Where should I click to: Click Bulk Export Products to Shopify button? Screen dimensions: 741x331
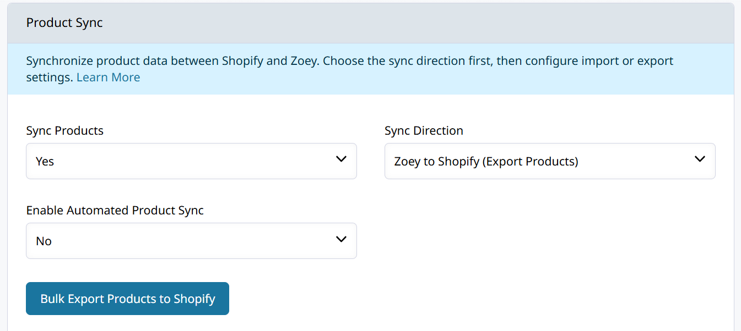click(x=127, y=299)
